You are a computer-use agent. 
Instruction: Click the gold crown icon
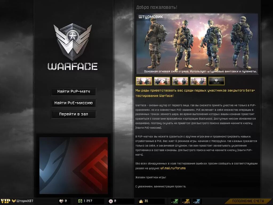(141, 201)
